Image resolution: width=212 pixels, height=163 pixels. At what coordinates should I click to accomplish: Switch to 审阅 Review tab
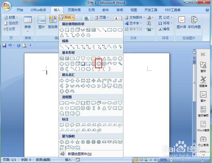pos(120,10)
